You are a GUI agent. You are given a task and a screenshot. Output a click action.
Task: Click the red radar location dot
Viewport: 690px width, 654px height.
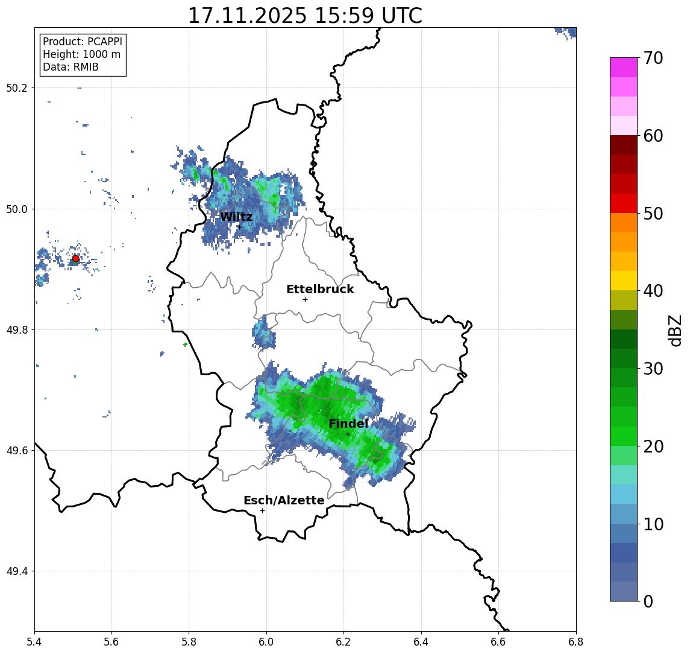(76, 259)
